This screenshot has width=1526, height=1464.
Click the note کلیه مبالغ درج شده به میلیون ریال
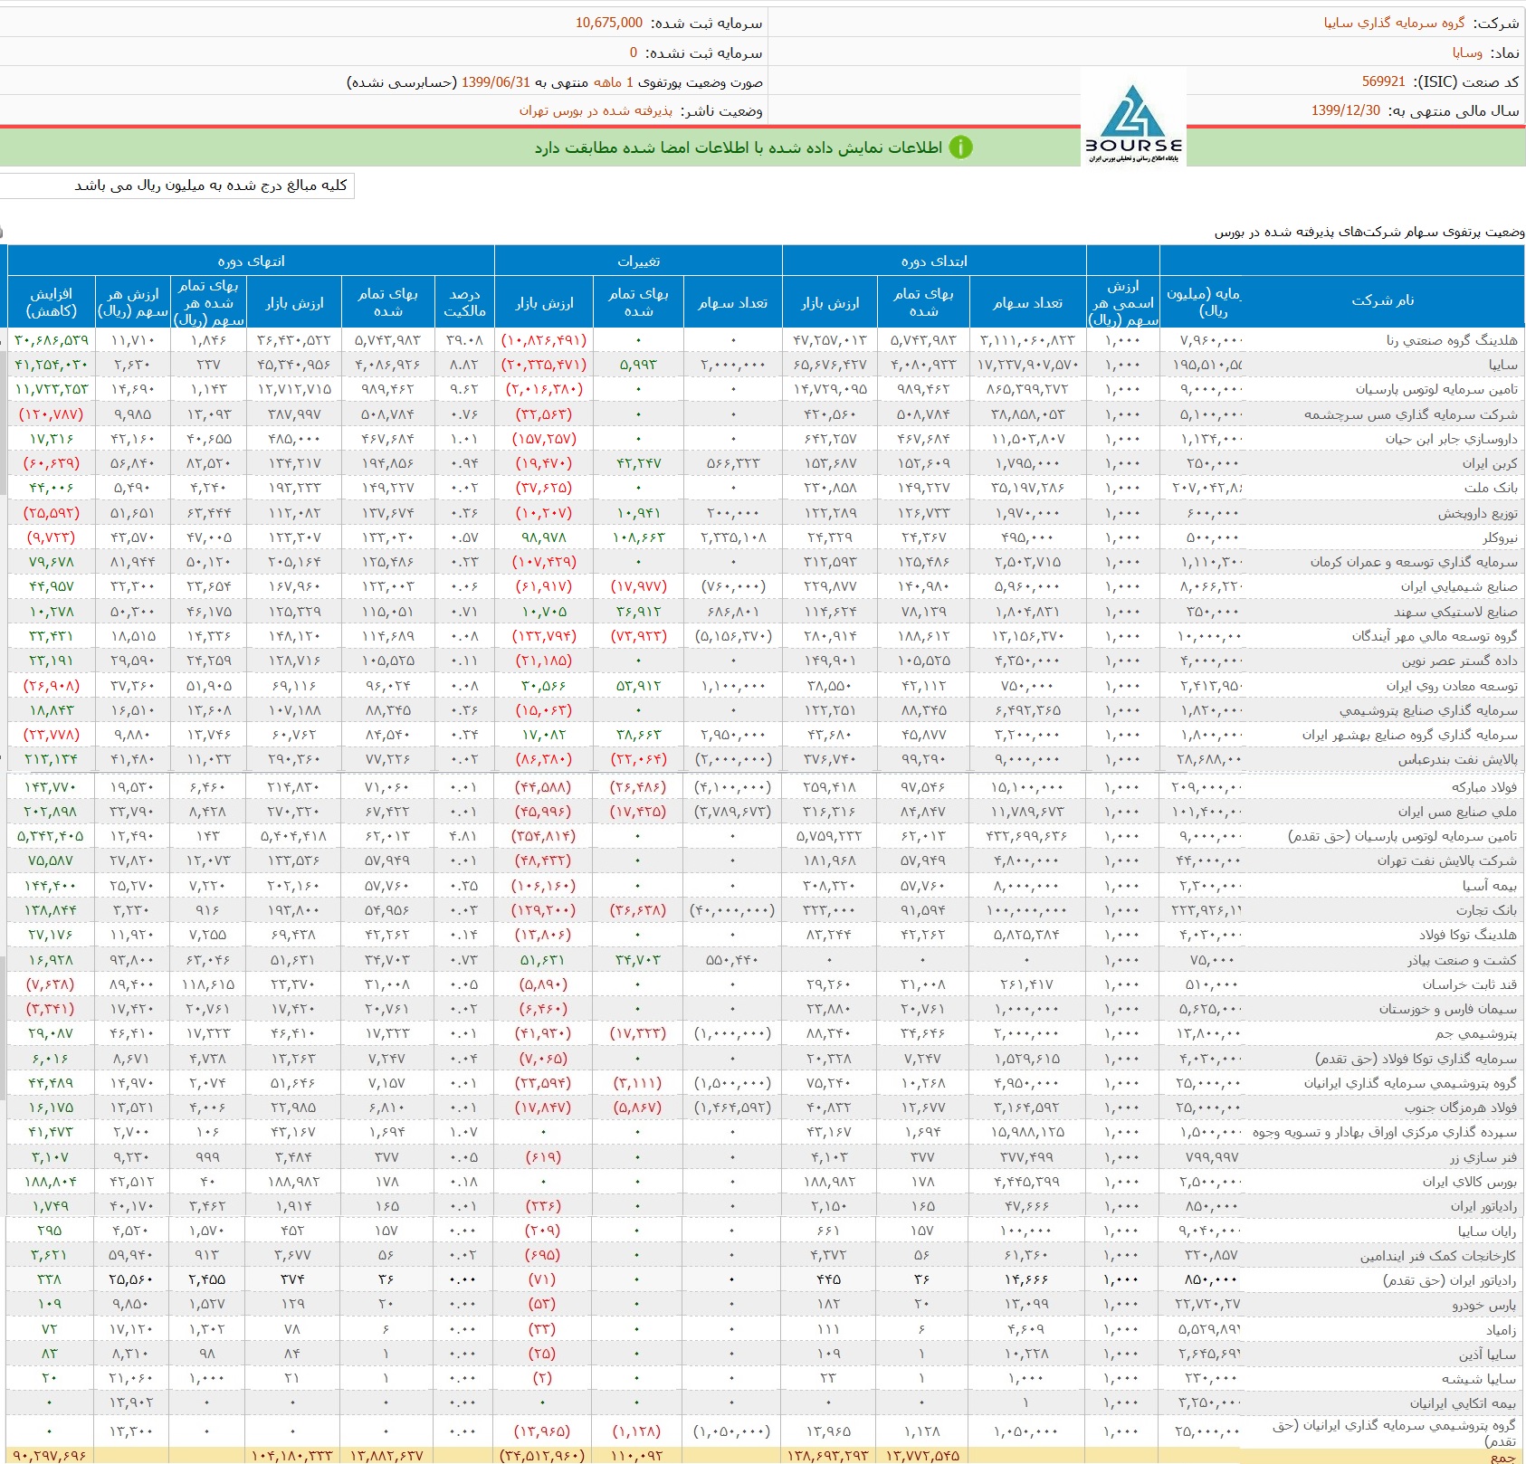pos(210,185)
